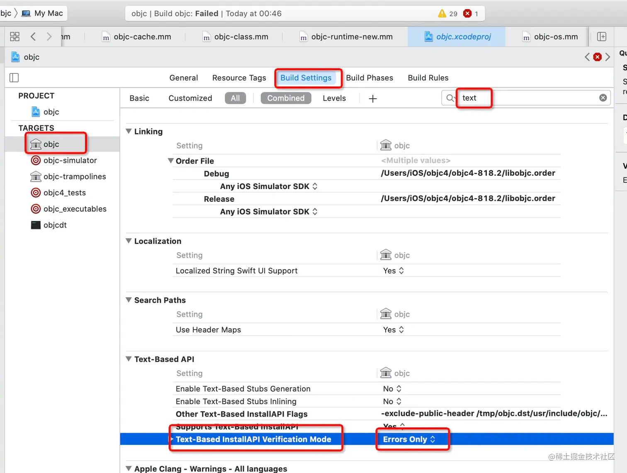The width and height of the screenshot is (627, 473).
Task: Open the related items grid menu
Action: click(x=15, y=36)
